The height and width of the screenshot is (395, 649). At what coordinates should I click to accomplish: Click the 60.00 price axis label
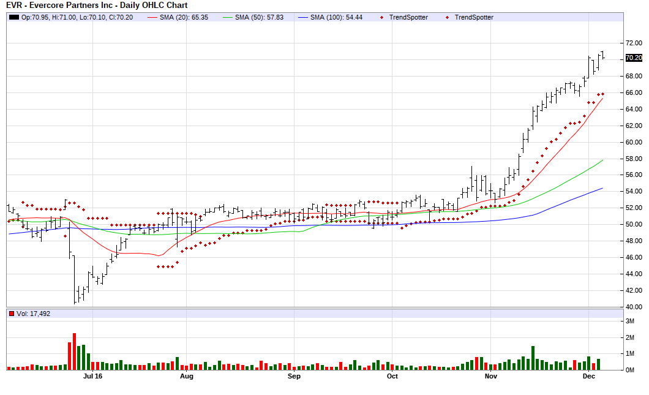coord(634,142)
